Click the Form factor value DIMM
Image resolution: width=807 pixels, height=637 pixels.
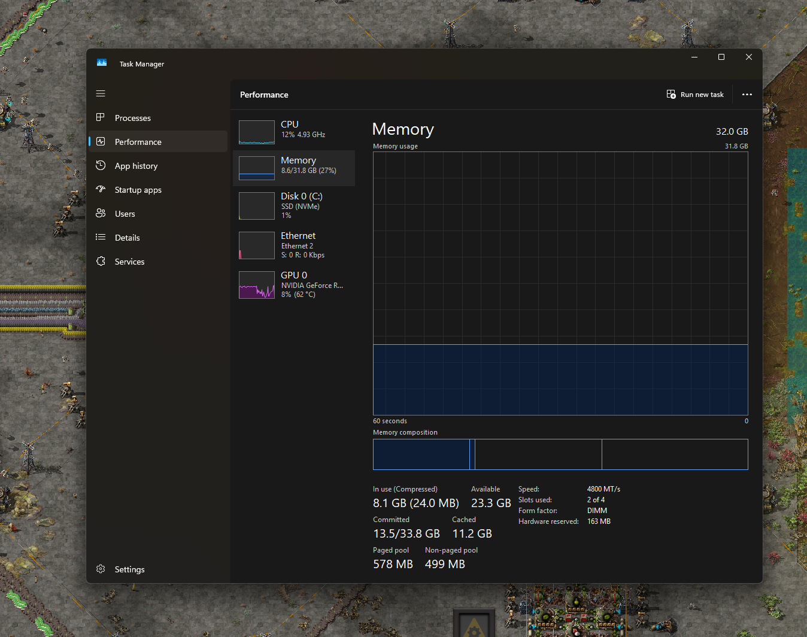click(597, 511)
